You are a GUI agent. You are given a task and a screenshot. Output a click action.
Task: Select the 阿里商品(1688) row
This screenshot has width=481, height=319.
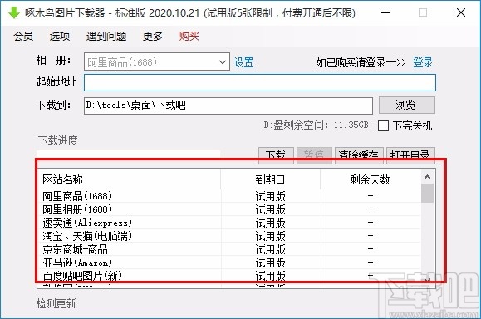[228, 196]
